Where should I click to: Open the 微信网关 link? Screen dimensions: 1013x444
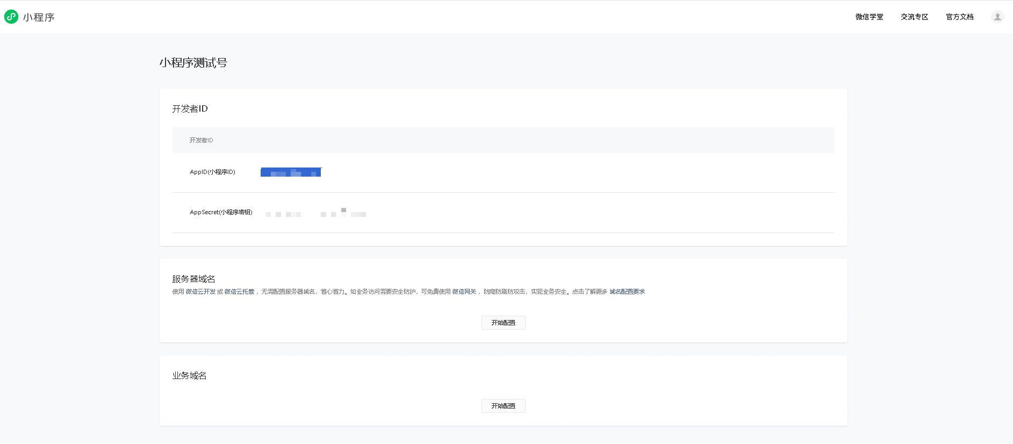(x=464, y=292)
